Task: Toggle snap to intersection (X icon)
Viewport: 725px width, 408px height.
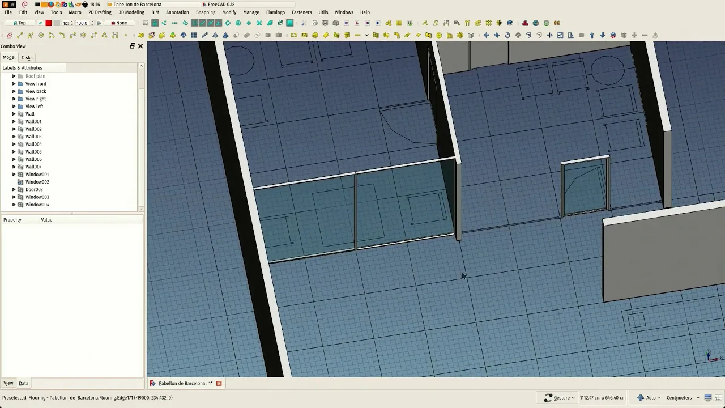Action: 259,23
